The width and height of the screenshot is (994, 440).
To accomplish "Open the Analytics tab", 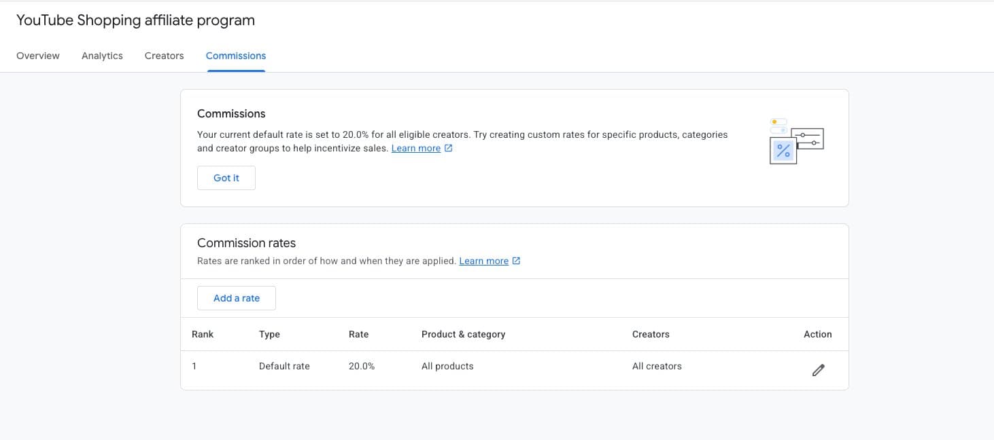I will 102,55.
